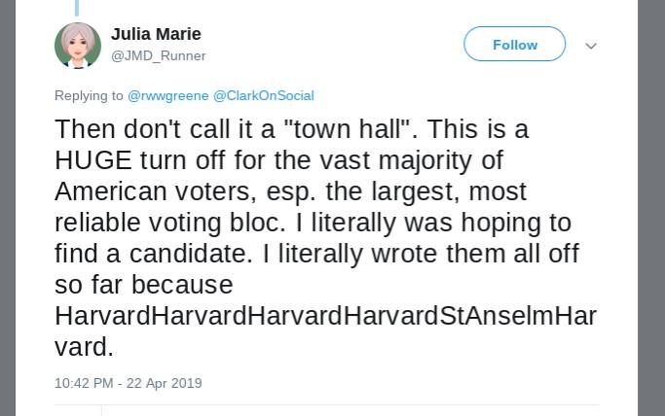This screenshot has width=665, height=416.
Task: Open the @ClarkOnSocial profile link
Action: click(263, 95)
